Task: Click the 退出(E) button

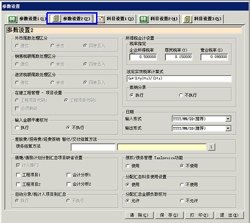Action: click(229, 215)
